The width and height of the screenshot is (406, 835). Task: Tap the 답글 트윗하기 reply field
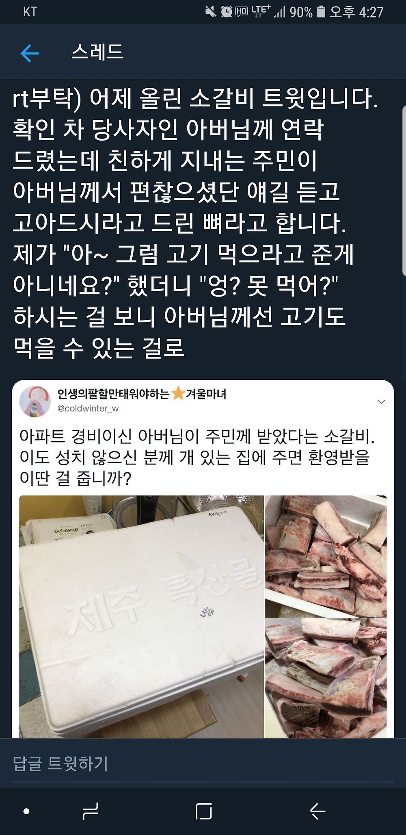pos(203,763)
